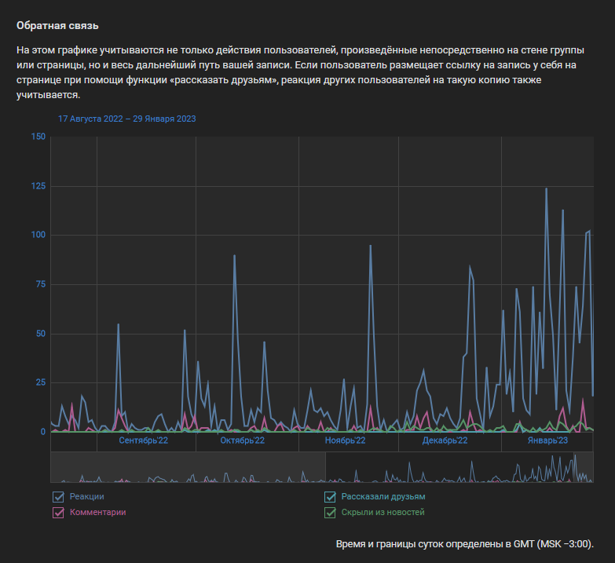615x563 pixels.
Task: Click the highest reactions peak in January
Action: coord(546,189)
